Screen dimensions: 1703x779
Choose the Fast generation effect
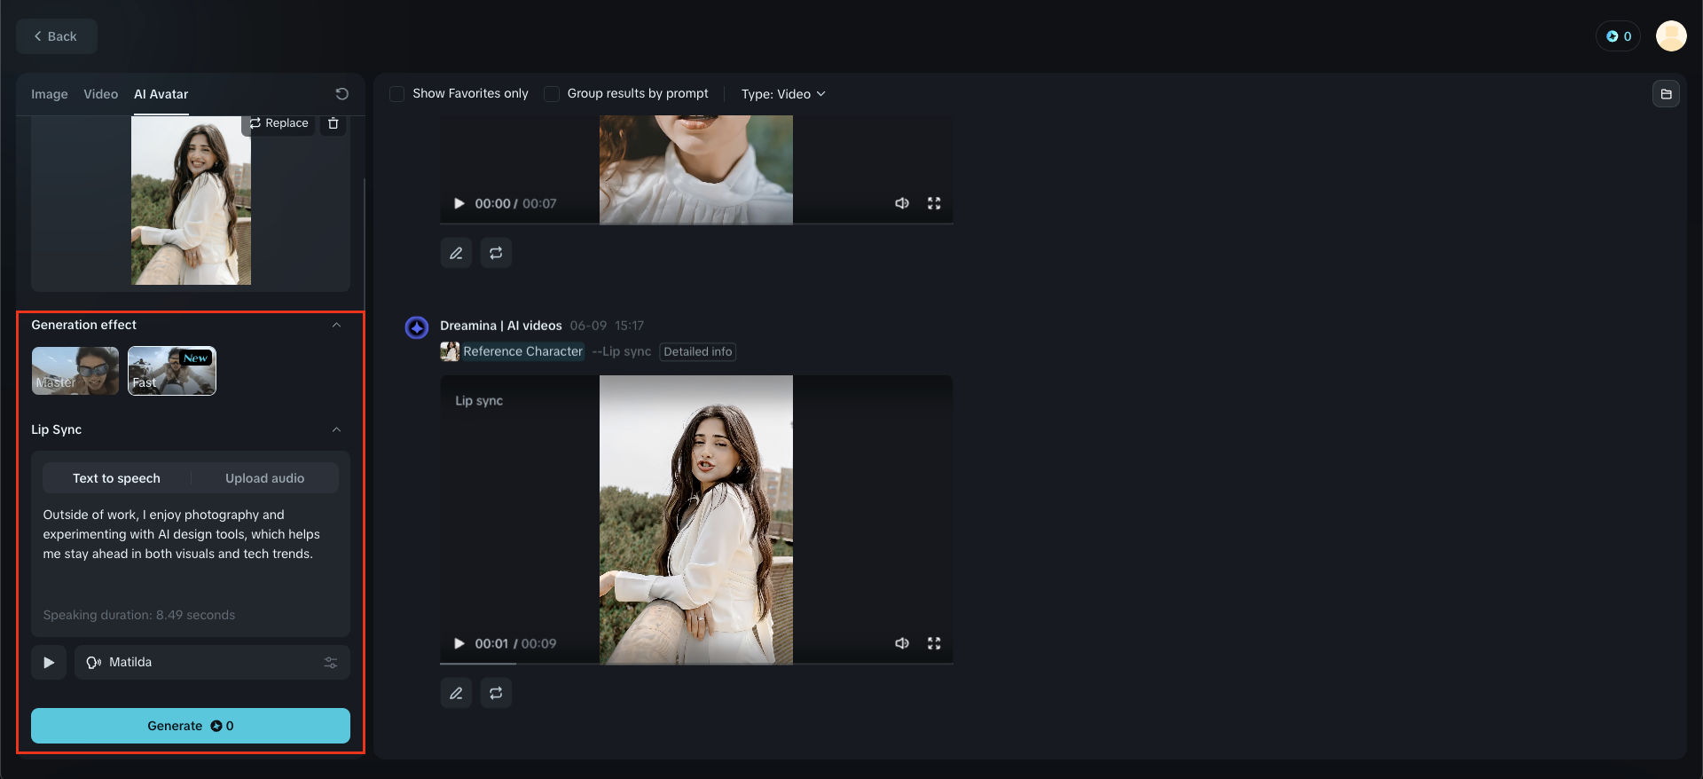[x=172, y=371]
